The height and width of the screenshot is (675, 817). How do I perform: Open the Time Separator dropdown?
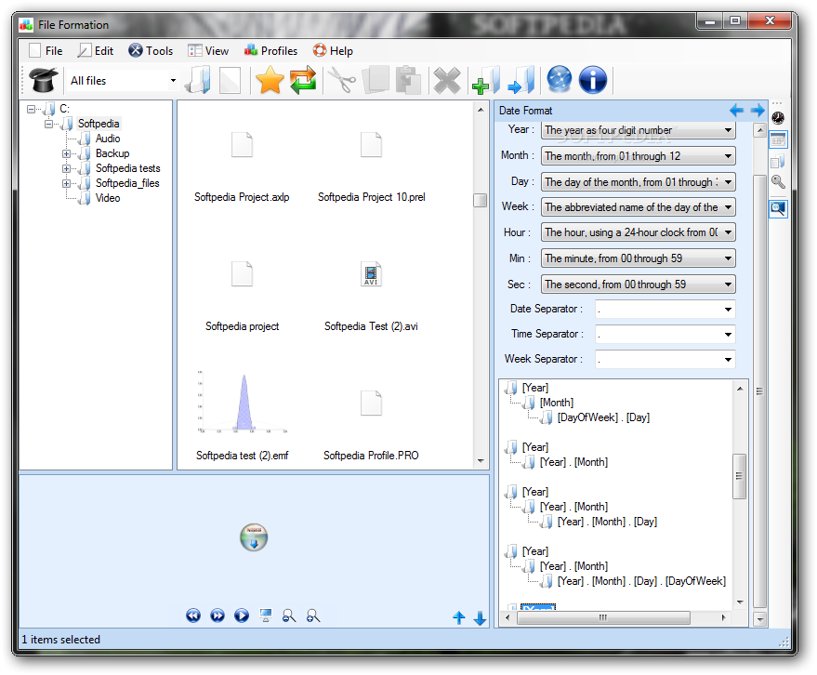click(728, 334)
